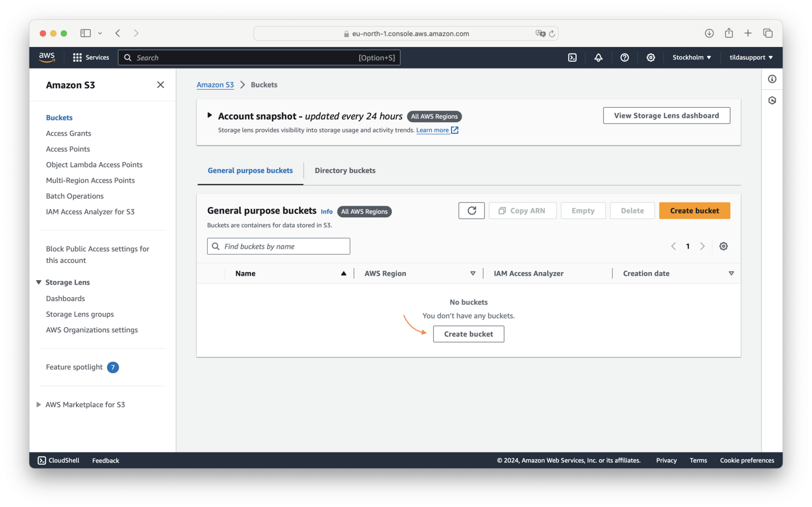Open Buckets in the sidebar

coord(59,117)
